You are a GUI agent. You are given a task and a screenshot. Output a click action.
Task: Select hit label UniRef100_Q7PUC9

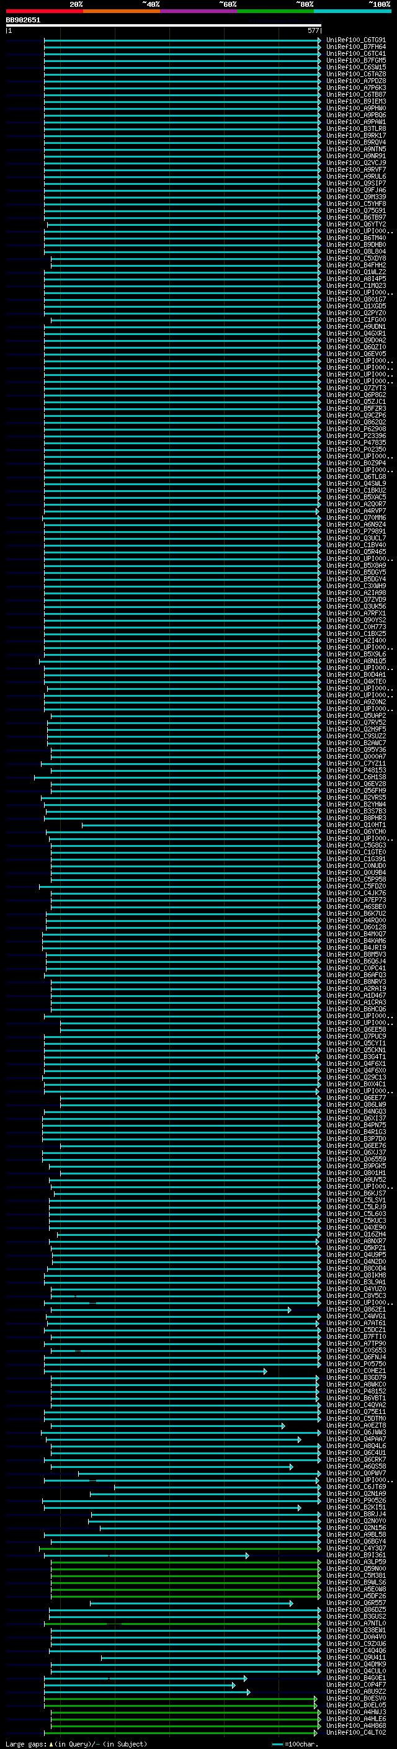[356, 1037]
